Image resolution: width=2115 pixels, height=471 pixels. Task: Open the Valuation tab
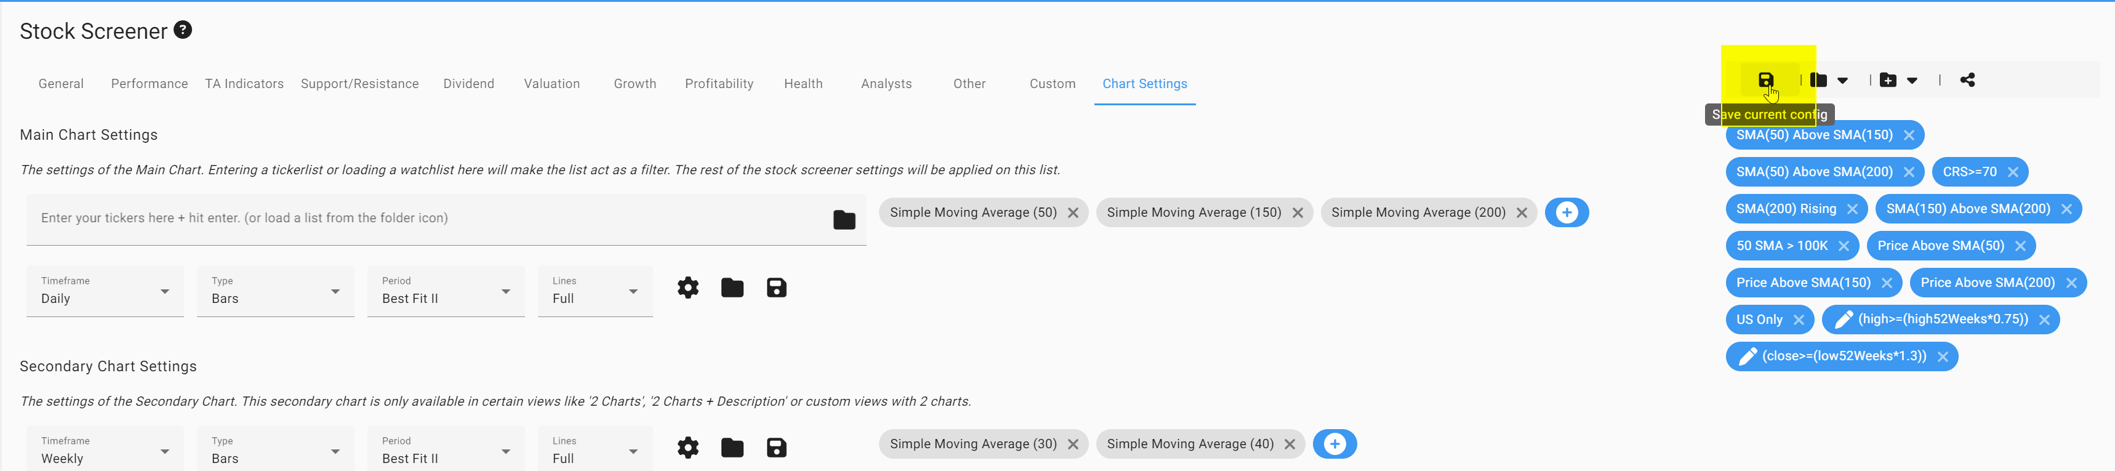[x=552, y=84]
